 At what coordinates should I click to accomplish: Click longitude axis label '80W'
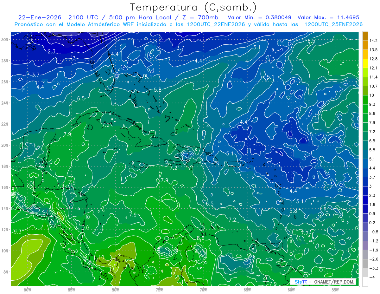tap(115, 290)
